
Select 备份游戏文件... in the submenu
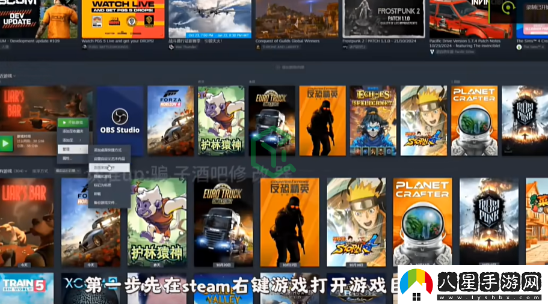coord(109,202)
